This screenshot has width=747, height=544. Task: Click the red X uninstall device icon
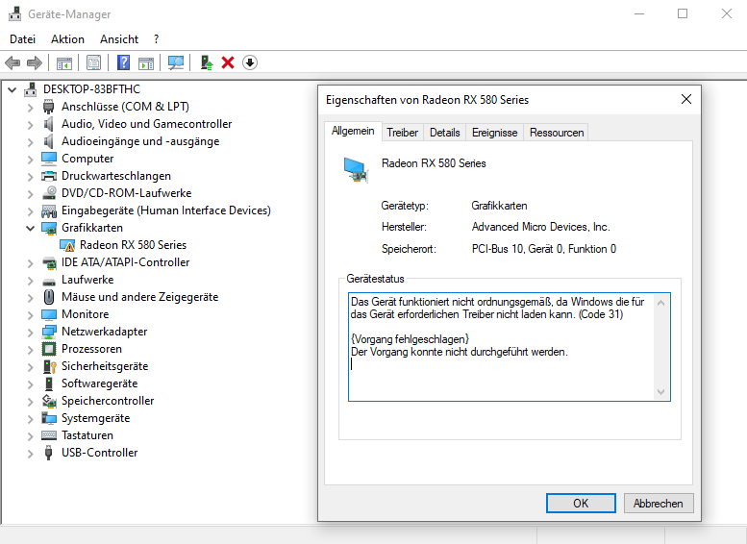228,62
